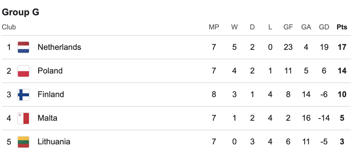Click the GA column header
Viewport: 351px width, 155px height.
point(306,27)
